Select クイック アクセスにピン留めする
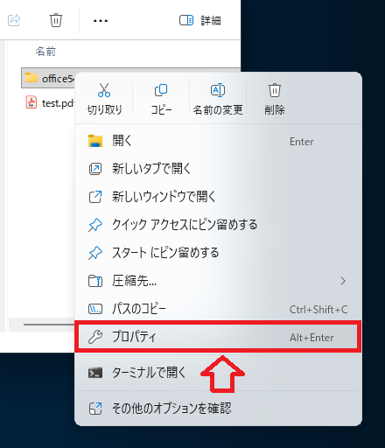Screen dimensions: 385x448 click(x=218, y=225)
